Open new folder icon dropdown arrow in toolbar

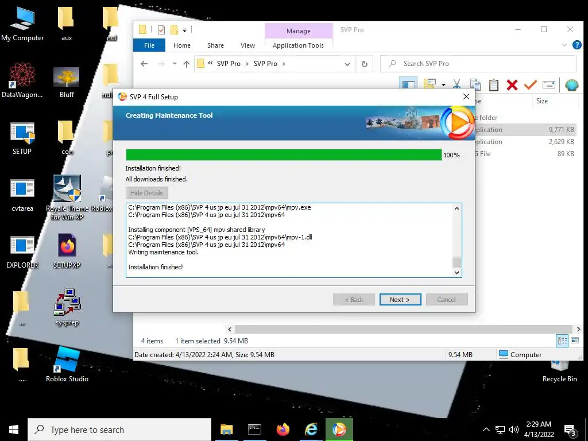[443, 85]
